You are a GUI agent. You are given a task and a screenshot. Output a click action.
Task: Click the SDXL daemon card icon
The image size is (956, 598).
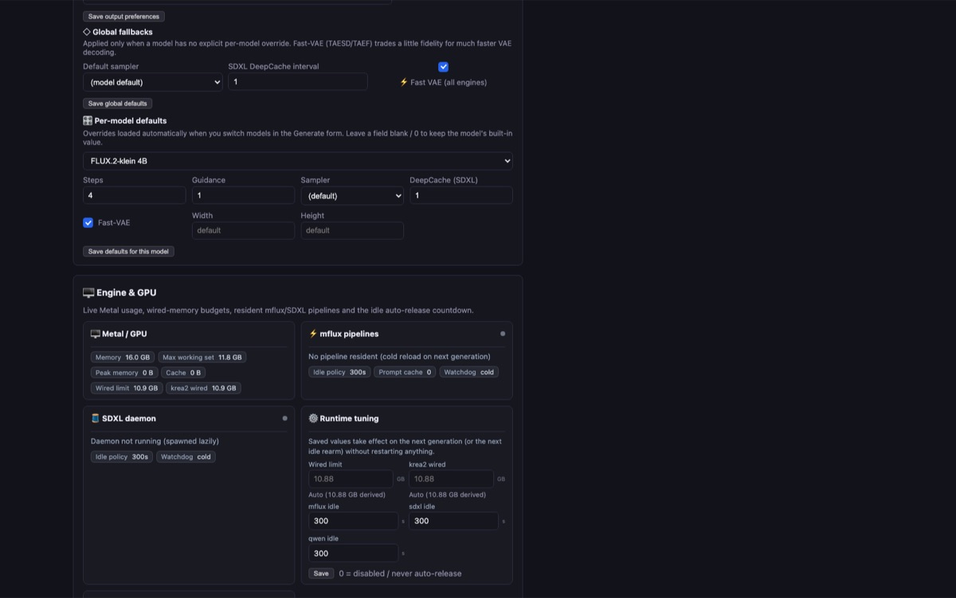click(x=96, y=418)
